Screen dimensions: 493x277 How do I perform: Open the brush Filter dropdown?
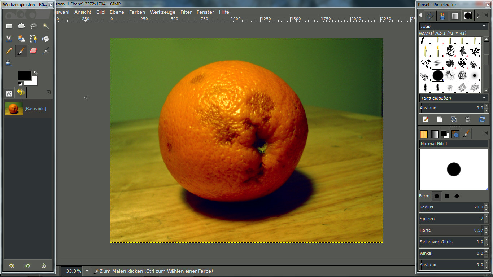click(x=453, y=26)
